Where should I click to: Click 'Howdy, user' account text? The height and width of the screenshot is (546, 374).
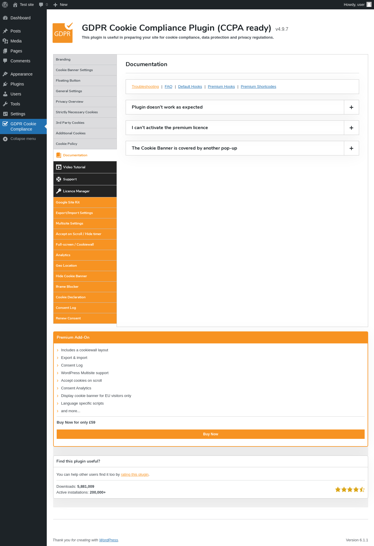(354, 5)
